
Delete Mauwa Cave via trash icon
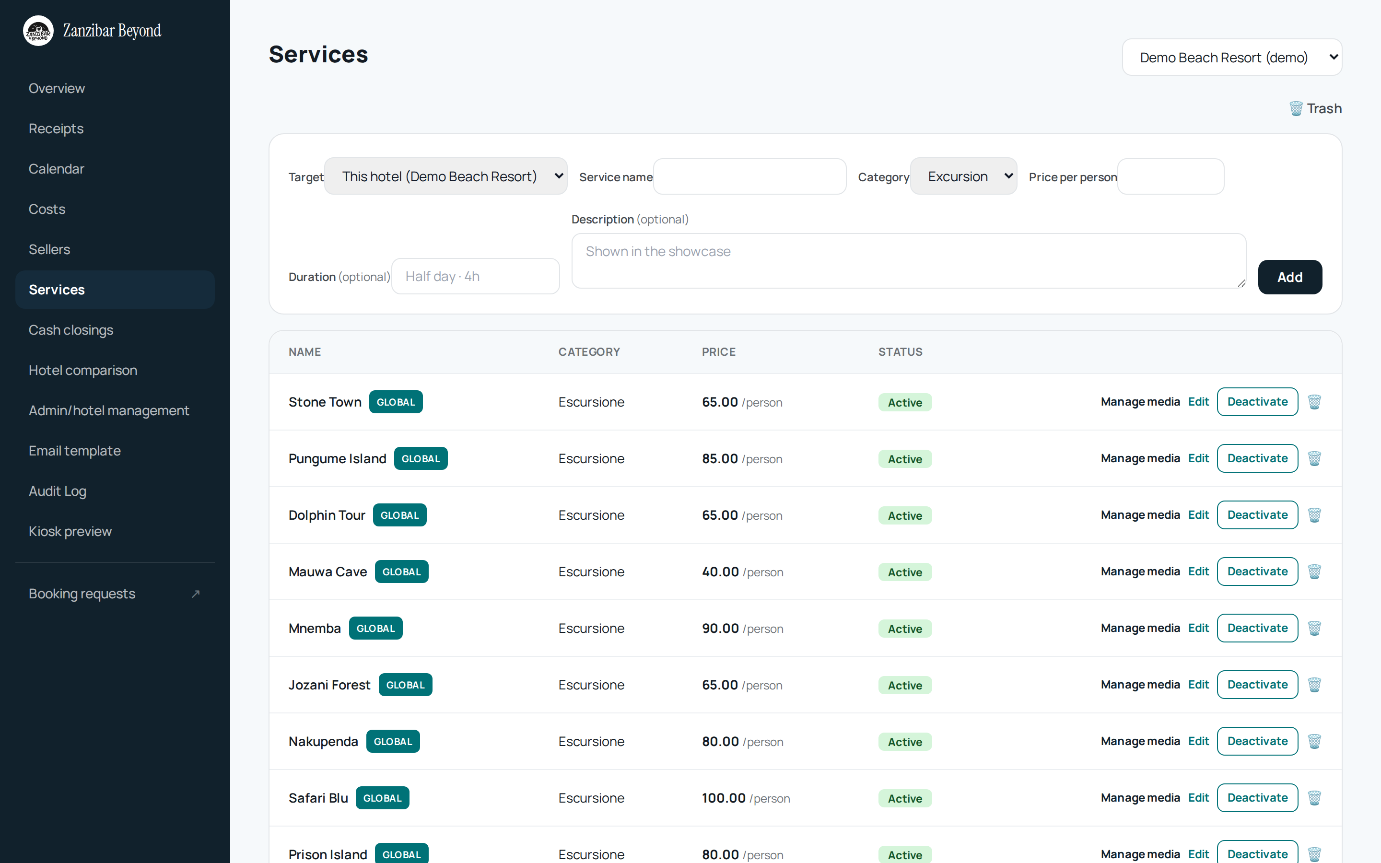tap(1314, 571)
